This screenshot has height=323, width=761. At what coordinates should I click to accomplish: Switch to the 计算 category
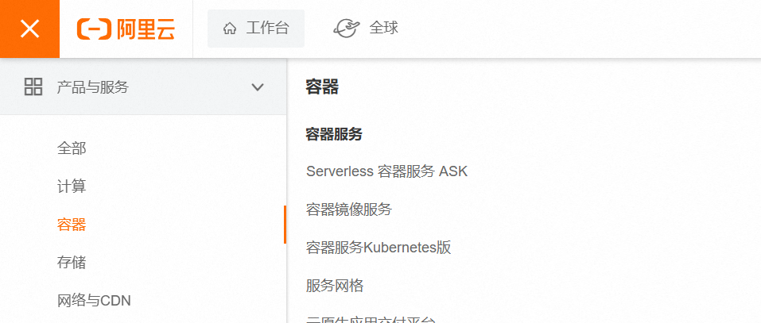(x=72, y=186)
